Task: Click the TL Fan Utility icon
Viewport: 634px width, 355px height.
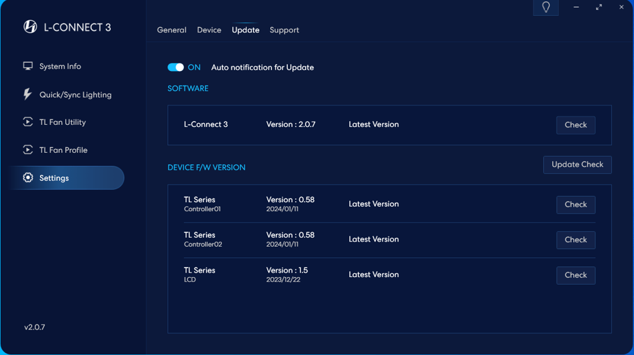Action: [28, 122]
